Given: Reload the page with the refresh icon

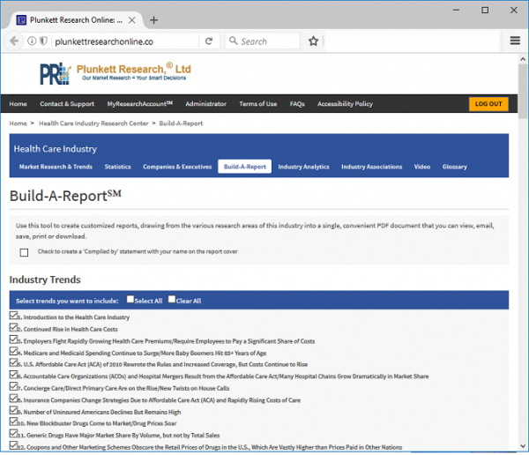Looking at the screenshot, I should point(209,41).
